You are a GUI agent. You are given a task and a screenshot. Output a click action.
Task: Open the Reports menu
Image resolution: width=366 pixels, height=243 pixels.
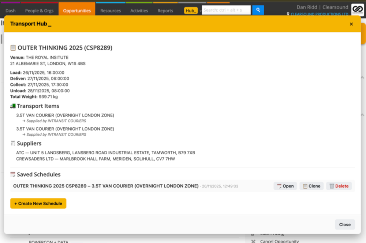[x=165, y=11]
